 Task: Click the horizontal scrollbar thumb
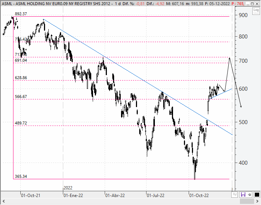[x=247, y=201]
